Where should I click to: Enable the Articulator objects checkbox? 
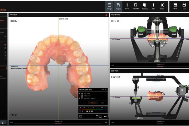82,99
